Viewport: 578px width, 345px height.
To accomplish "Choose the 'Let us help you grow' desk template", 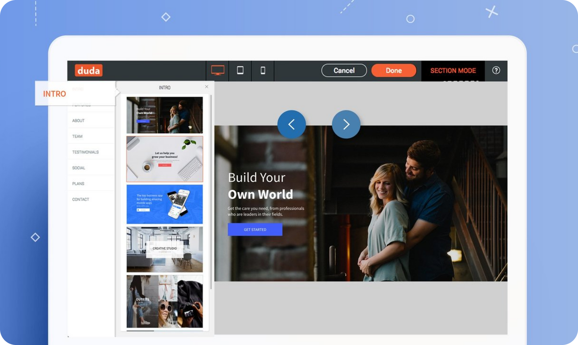I will click(165, 159).
